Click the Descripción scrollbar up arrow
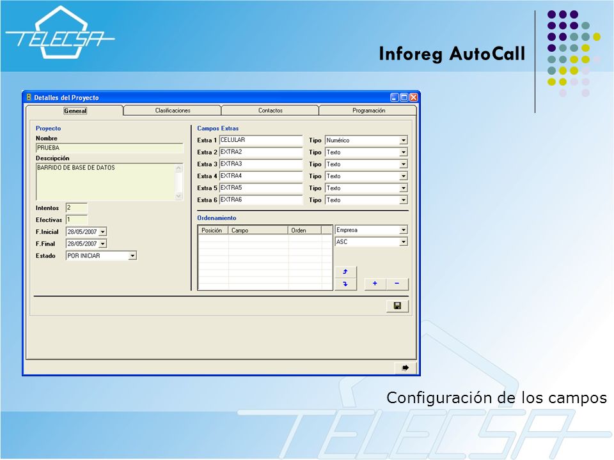This screenshot has width=614, height=460. point(179,168)
